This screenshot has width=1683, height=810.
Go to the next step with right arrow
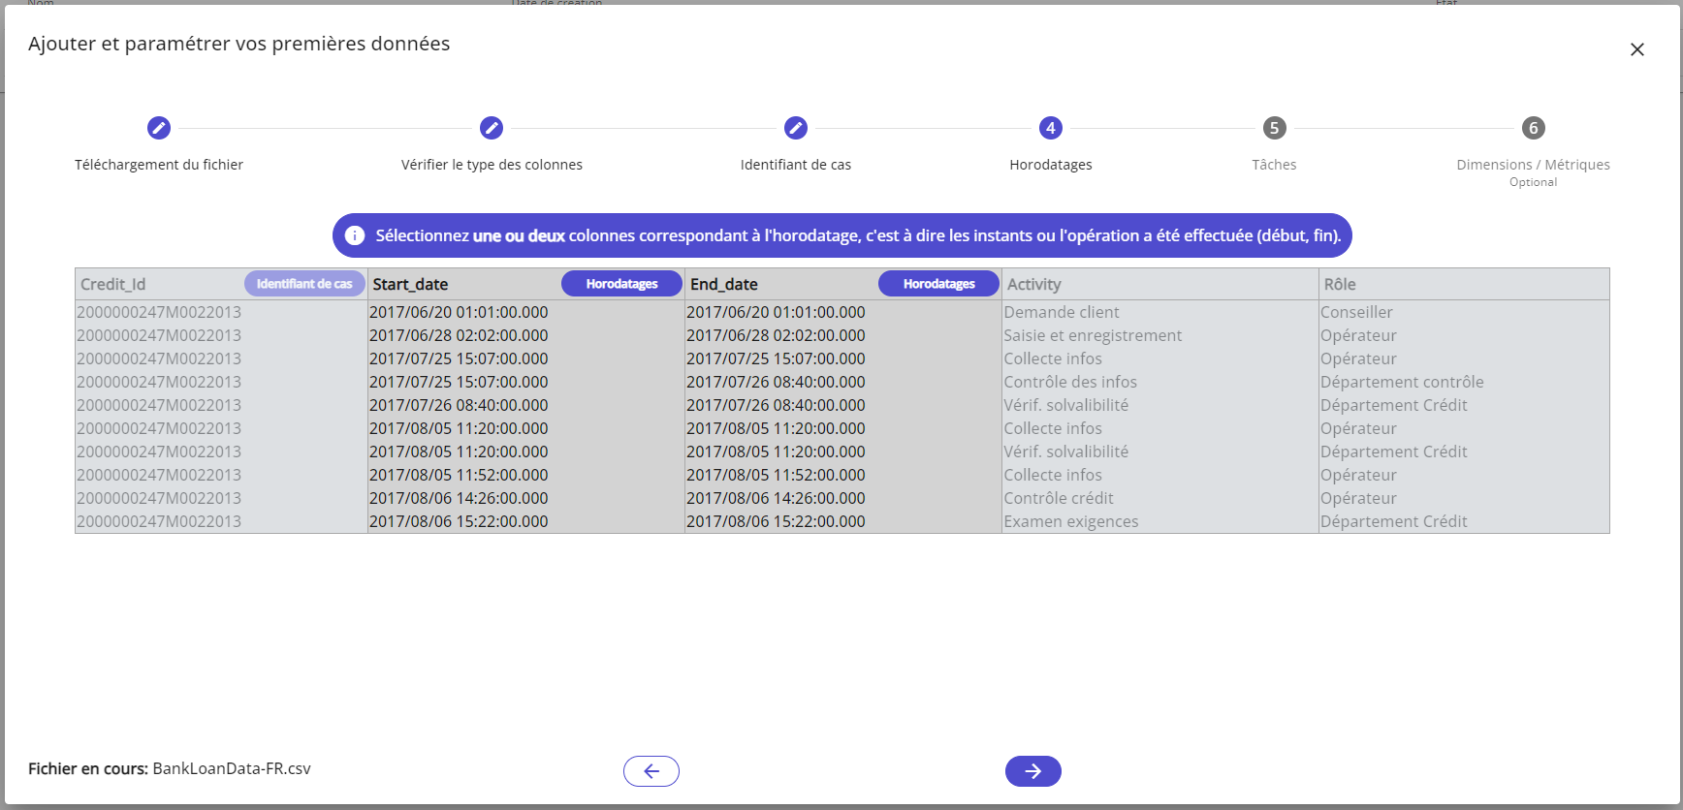[1032, 771]
